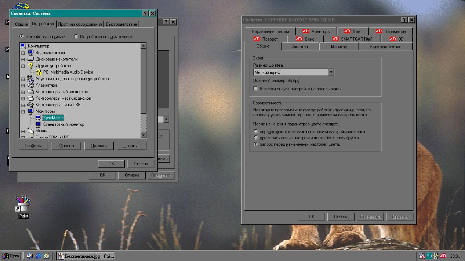Screen dimensions: 465x261
Task: Expand the Дисковые накопители tree node
Action: point(23,59)
